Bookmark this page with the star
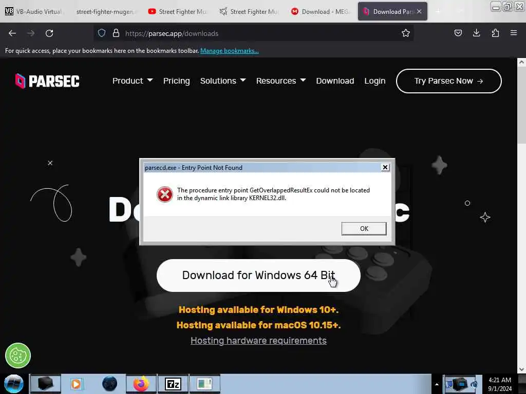This screenshot has width=526, height=394. (406, 33)
